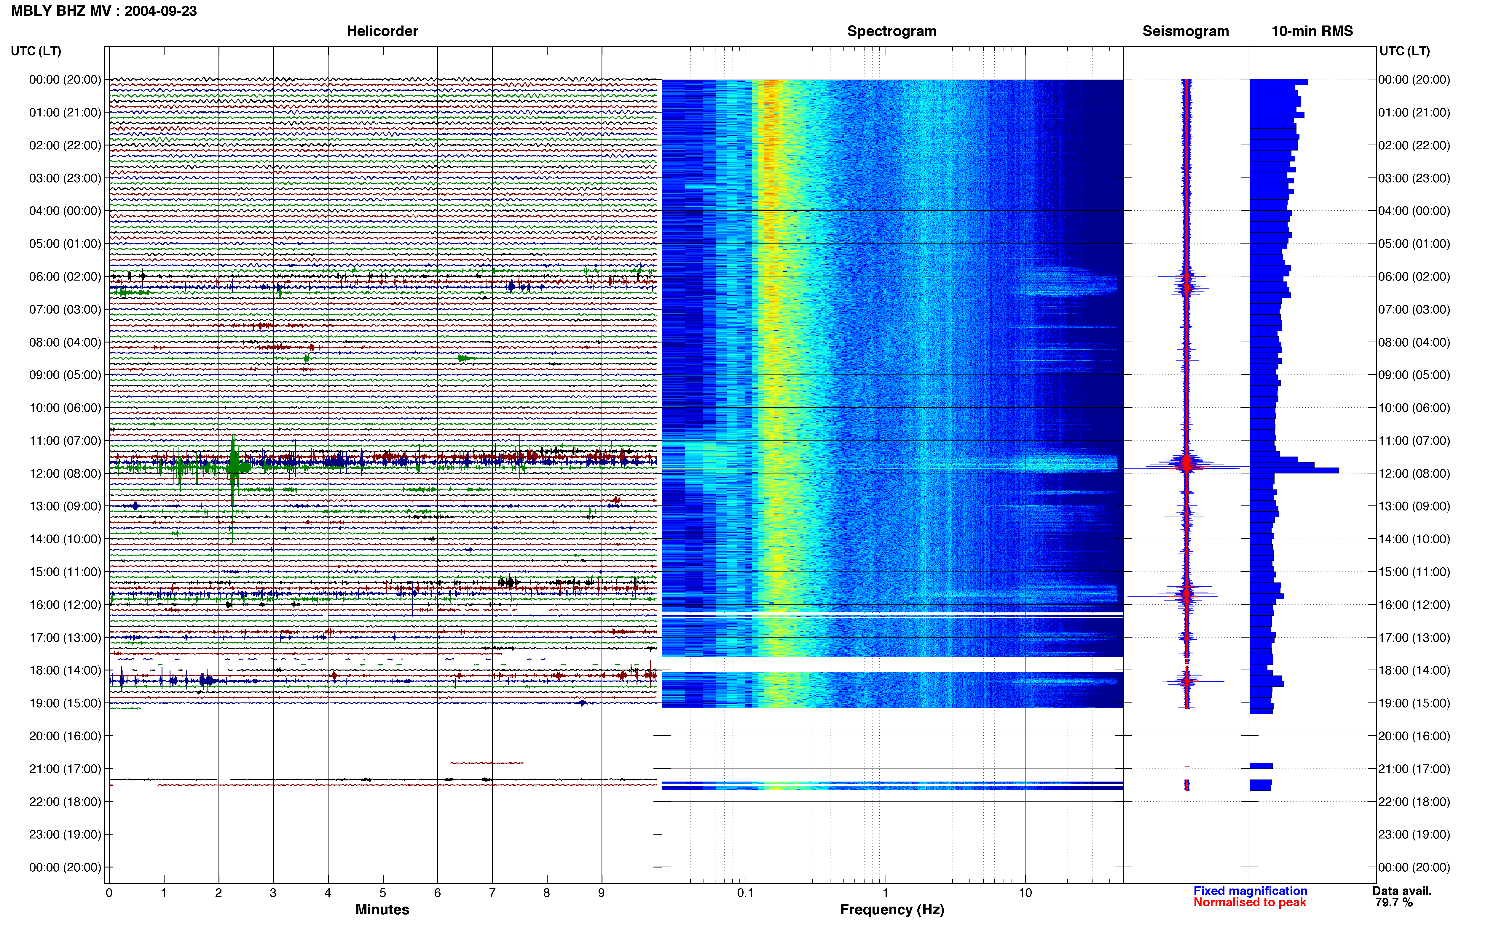Click the 07:00 (03:00) label on the right axis
1488x930 pixels.
[1414, 309]
